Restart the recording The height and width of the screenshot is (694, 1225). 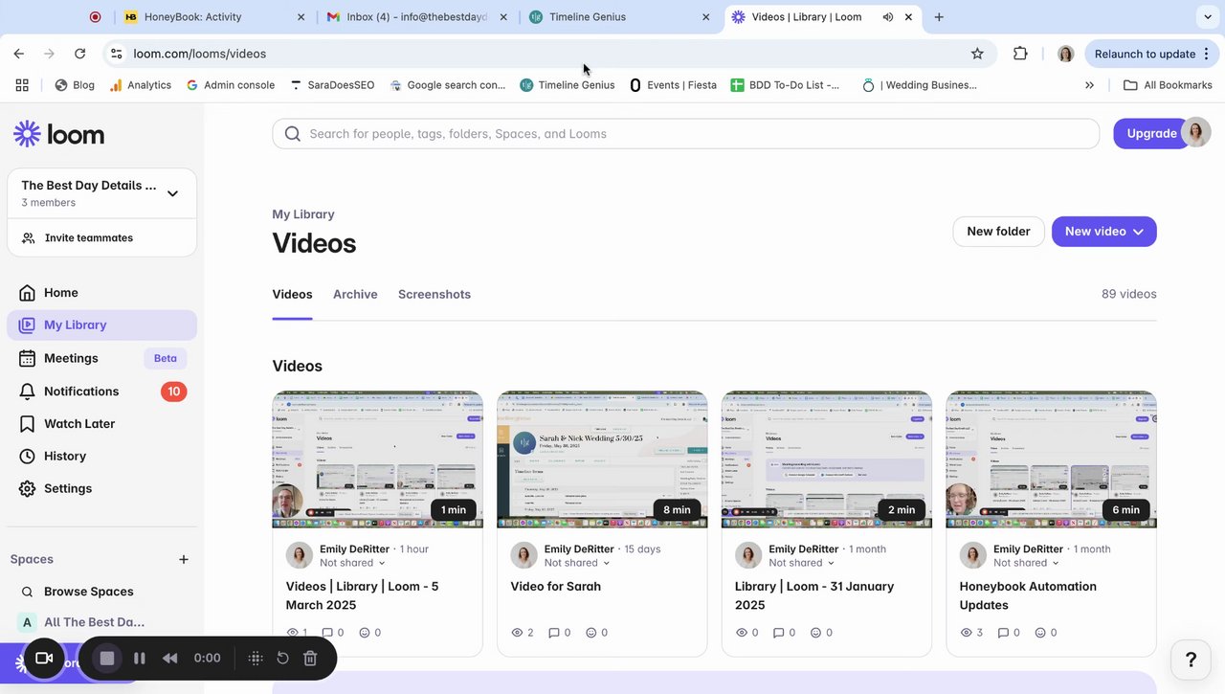[x=283, y=659]
